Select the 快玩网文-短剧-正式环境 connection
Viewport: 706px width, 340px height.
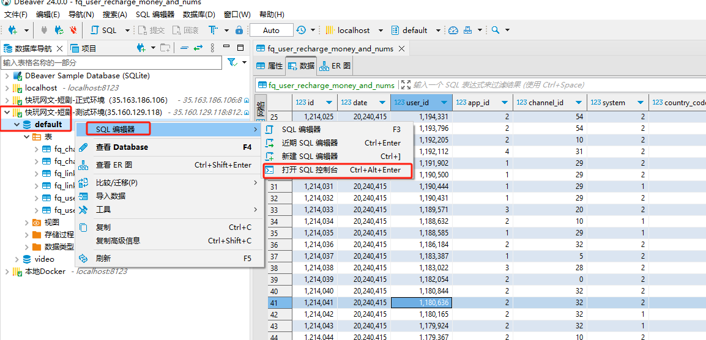pyautogui.click(x=96, y=100)
